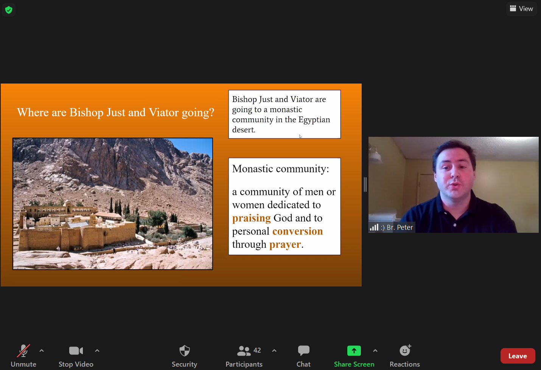Click the "Bishop Just and Viator are going" text box
The image size is (541, 370).
point(284,114)
